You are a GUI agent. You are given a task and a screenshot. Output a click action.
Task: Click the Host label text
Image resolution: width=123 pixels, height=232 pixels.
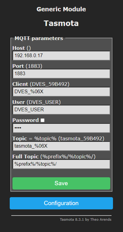point(19,48)
